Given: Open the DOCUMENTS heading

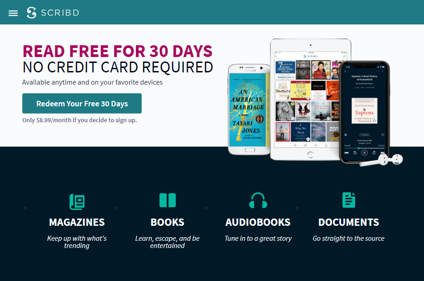Looking at the screenshot, I should [348, 222].
